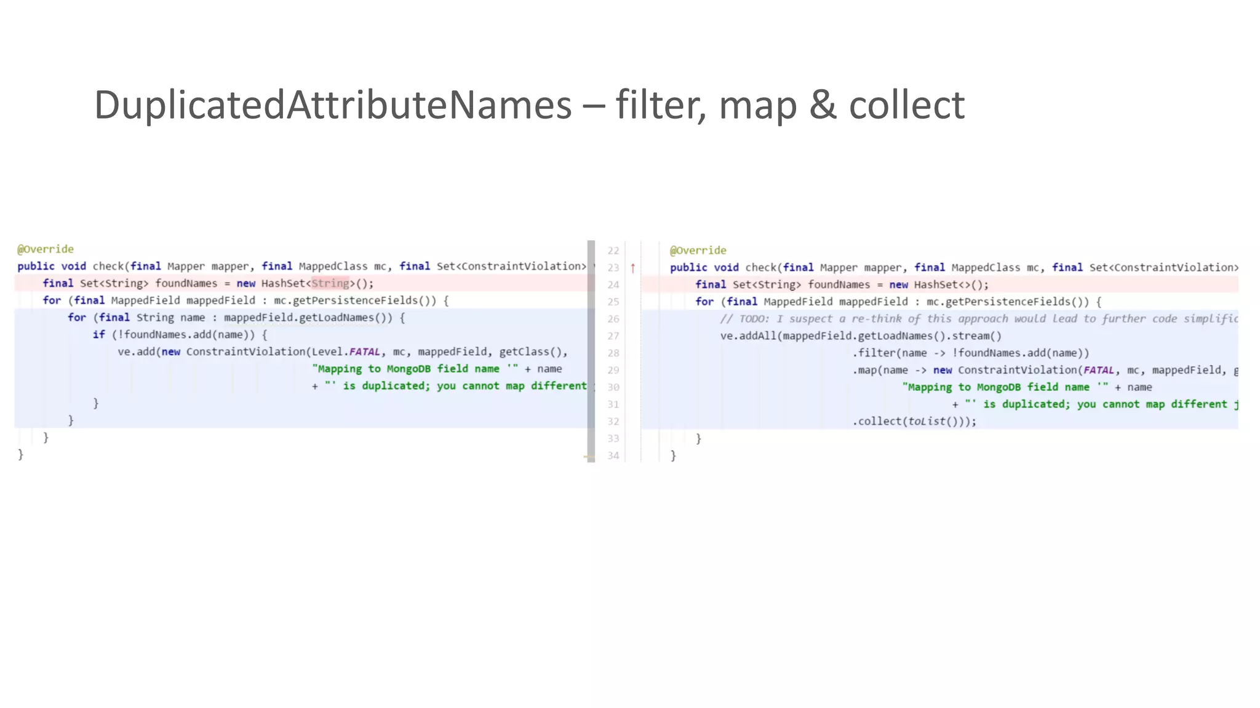1260x708 pixels.
Task: Click line number 22 in gutter
Action: coord(613,251)
